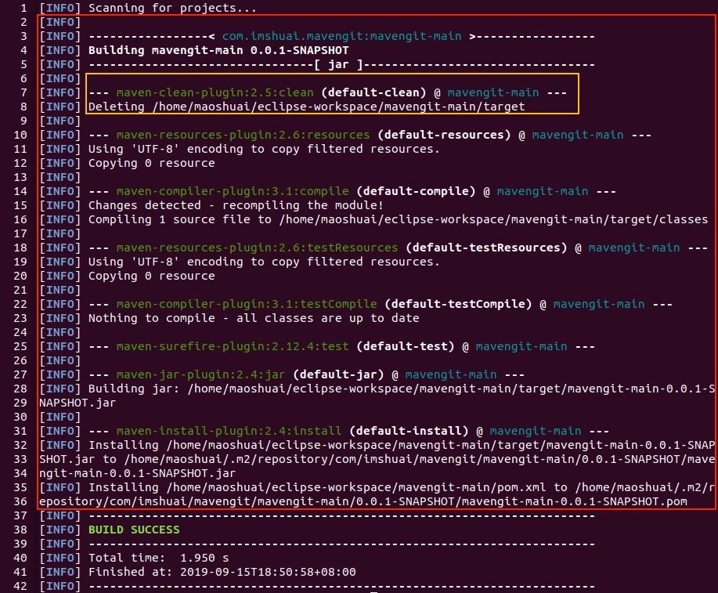Click the '(default-testCompile)' execution id
This screenshot has width=718, height=593.
tap(458, 304)
